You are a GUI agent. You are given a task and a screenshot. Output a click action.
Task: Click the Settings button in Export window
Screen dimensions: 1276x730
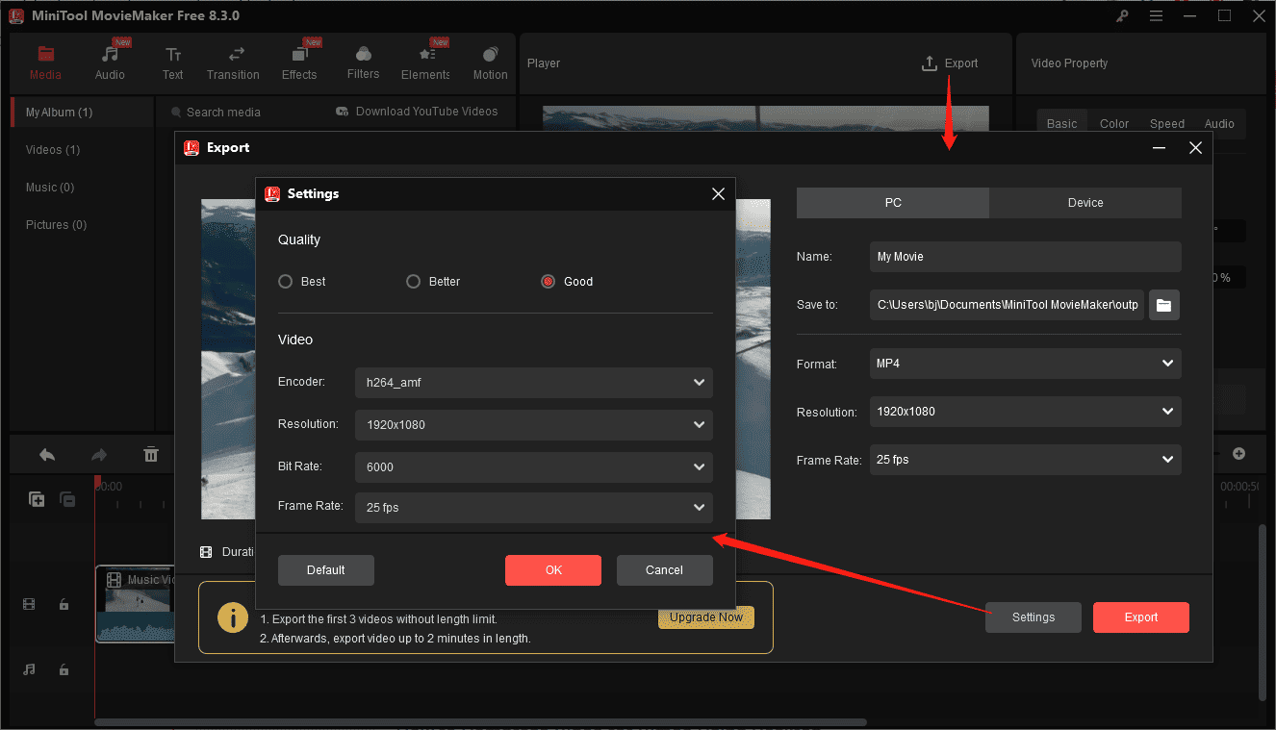click(x=1034, y=617)
